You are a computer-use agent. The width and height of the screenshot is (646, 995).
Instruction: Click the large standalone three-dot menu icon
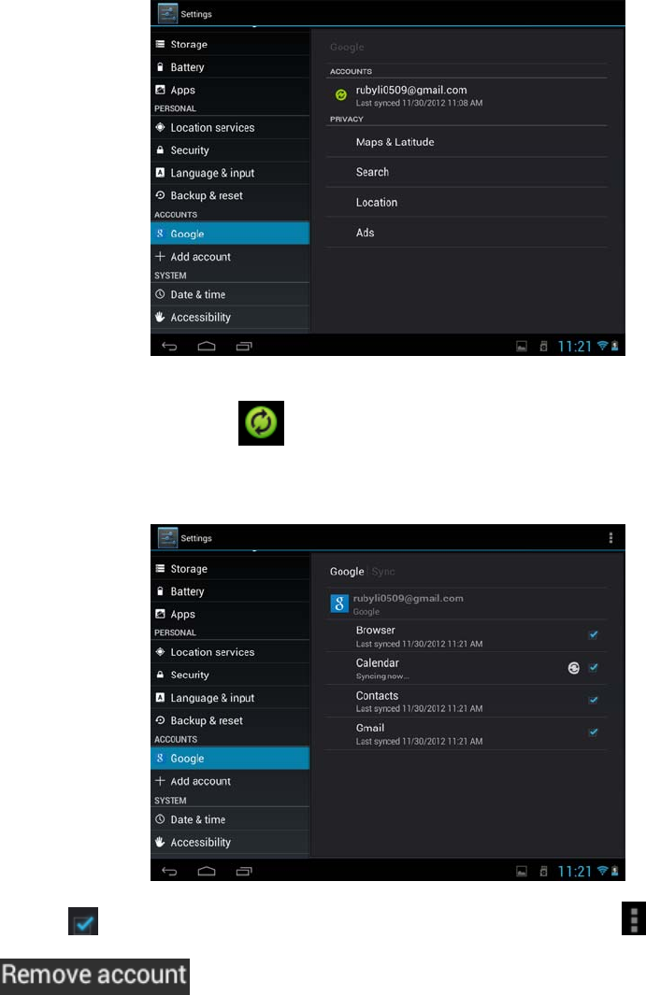pos(633,918)
